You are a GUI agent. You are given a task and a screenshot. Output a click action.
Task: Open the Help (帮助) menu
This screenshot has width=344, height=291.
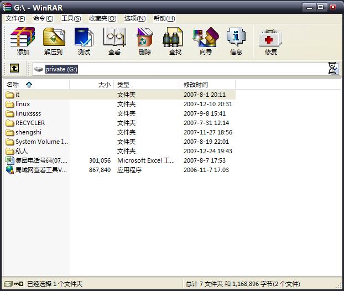164,18
